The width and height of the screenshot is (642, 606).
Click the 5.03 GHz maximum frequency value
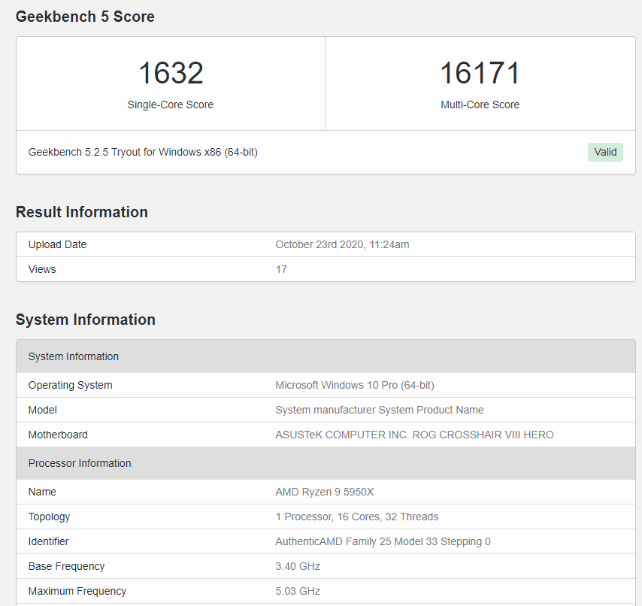click(298, 591)
